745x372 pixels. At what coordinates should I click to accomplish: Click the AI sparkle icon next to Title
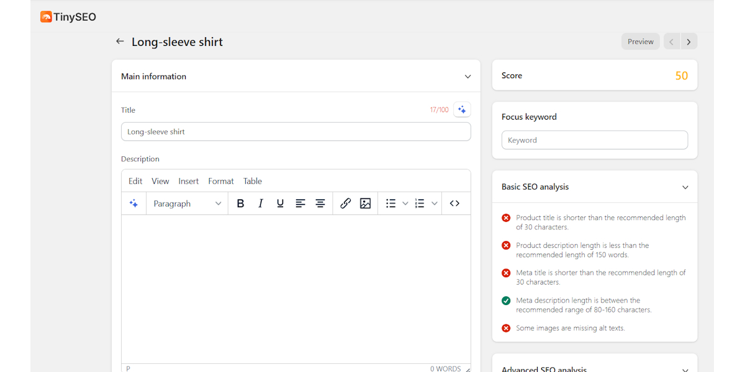pyautogui.click(x=462, y=109)
